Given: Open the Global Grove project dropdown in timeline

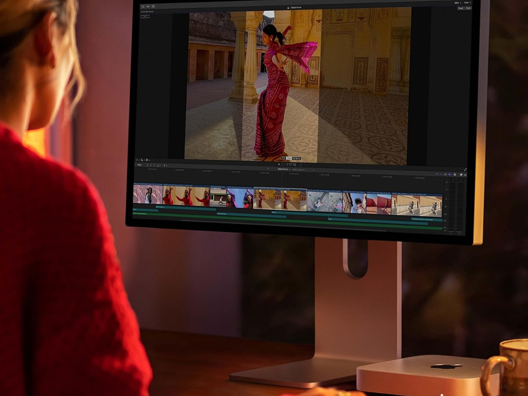Looking at the screenshot, I should 284,169.
